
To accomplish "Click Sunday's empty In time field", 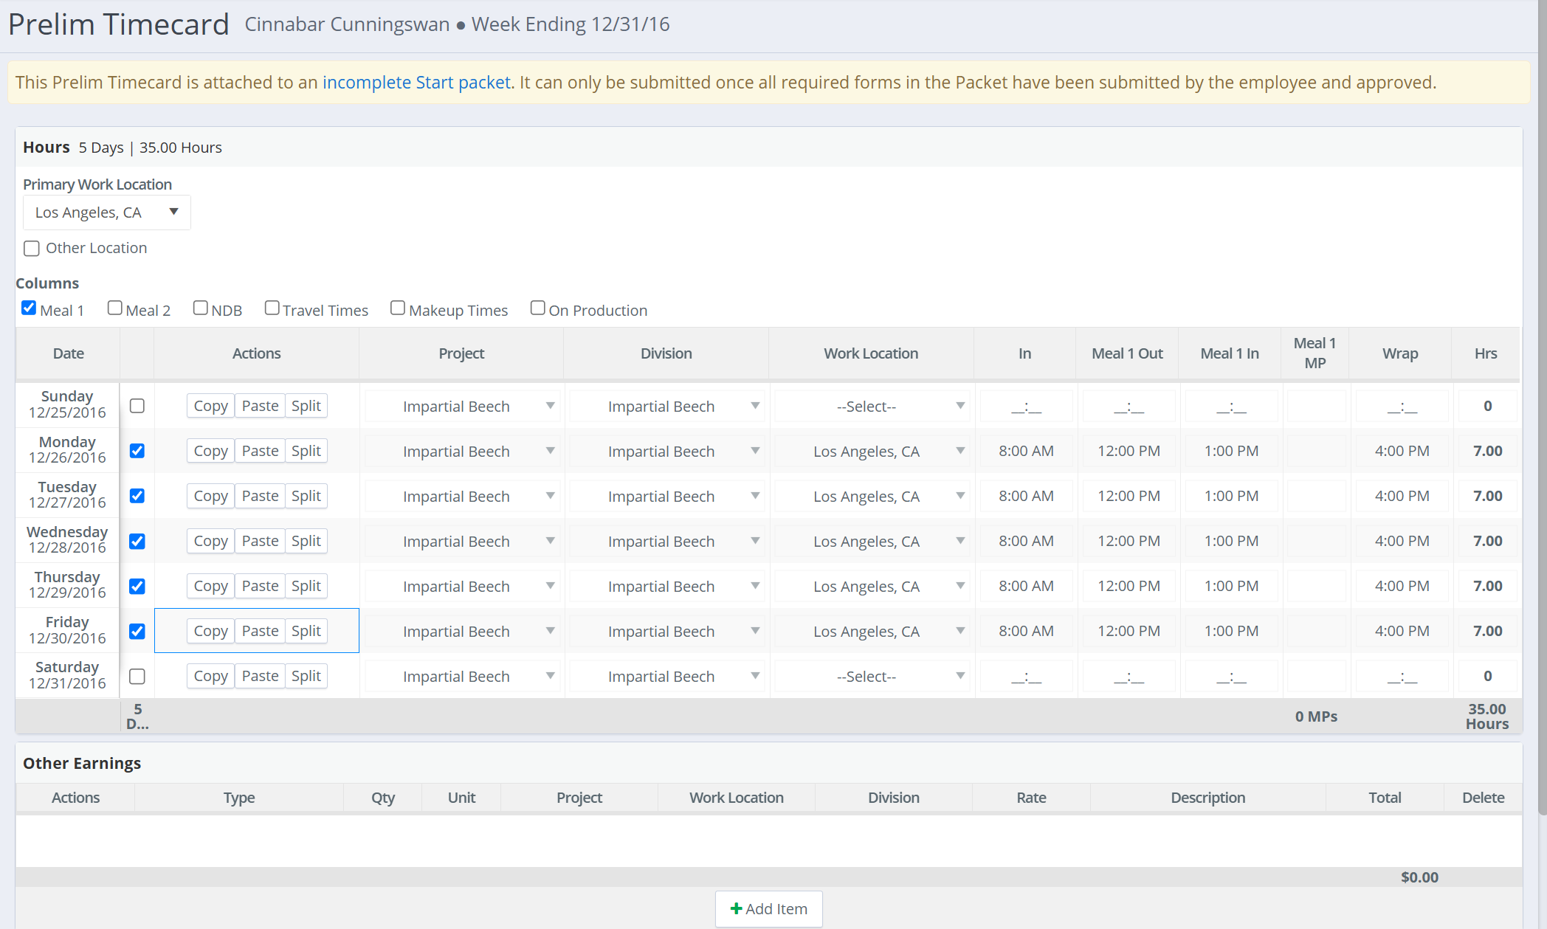I will tap(1026, 407).
